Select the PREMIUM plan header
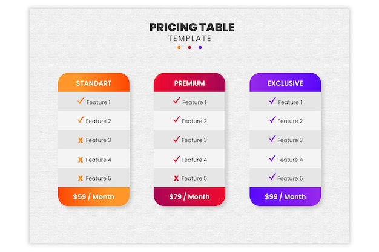The width and height of the screenshot is (379, 252). pos(189,83)
